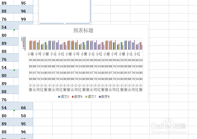Click bottom-right corner handle of upper chart frame

point(91,24)
